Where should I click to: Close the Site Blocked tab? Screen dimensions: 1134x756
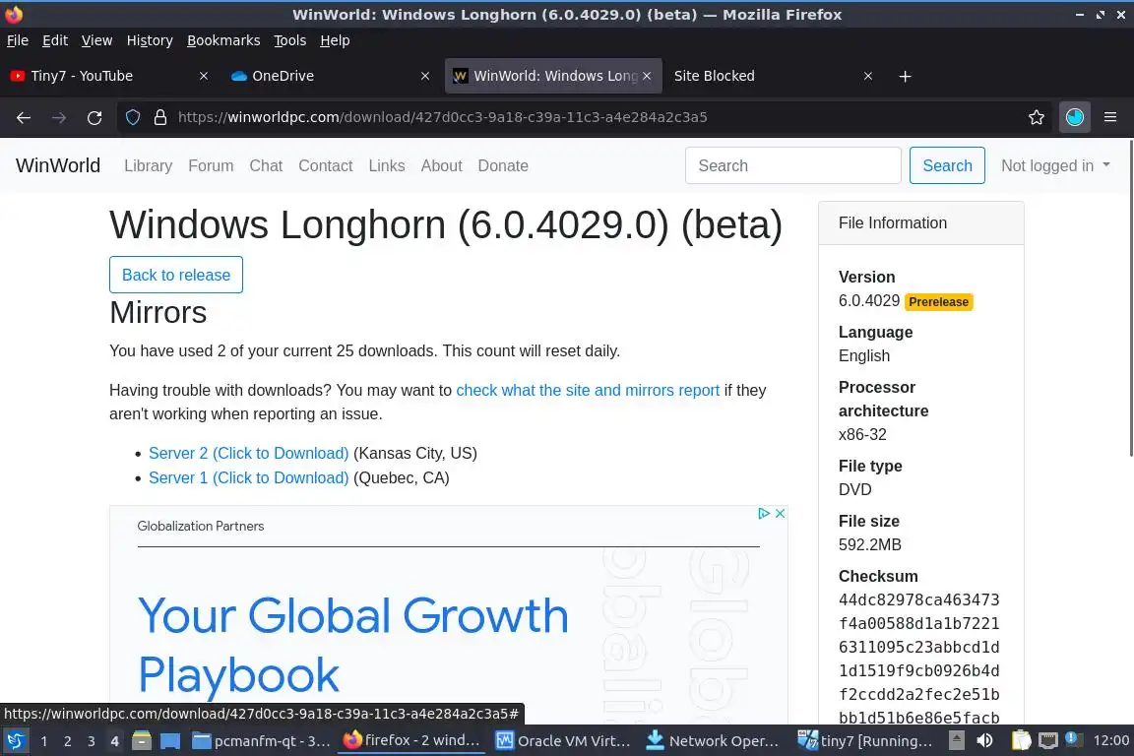point(868,76)
